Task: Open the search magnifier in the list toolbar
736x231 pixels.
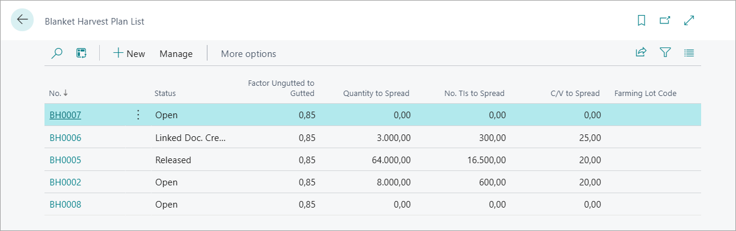Action: (x=57, y=53)
